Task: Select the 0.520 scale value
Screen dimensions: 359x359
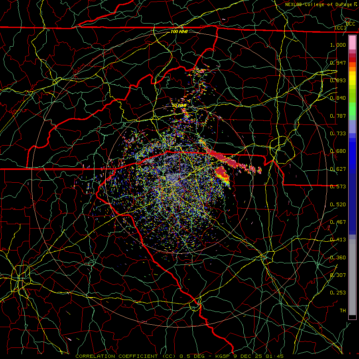Action: click(338, 204)
